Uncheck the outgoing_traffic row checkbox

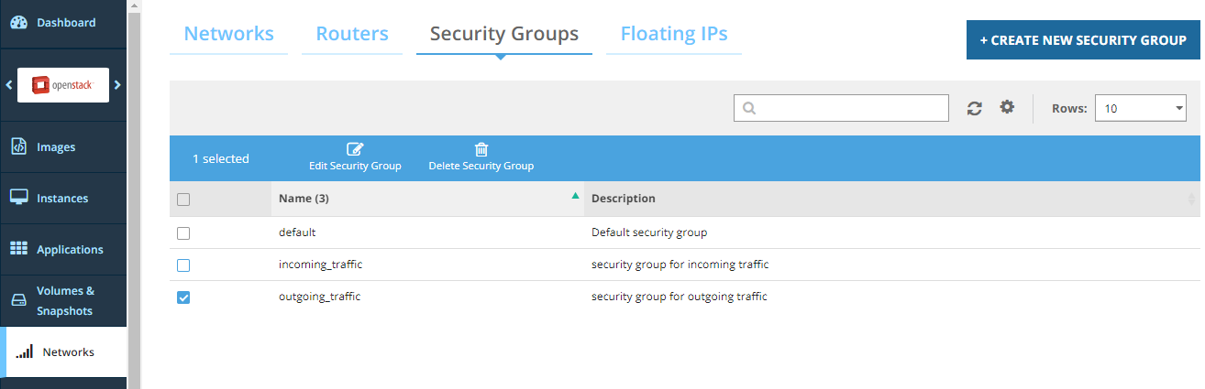(183, 297)
